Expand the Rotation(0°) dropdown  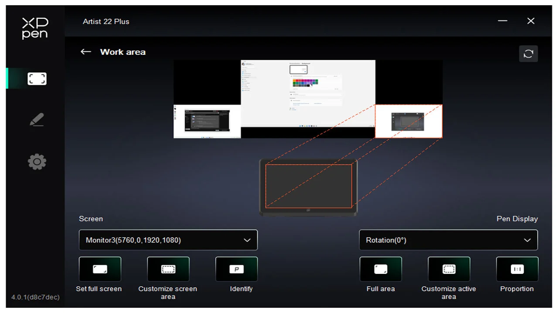click(448, 240)
